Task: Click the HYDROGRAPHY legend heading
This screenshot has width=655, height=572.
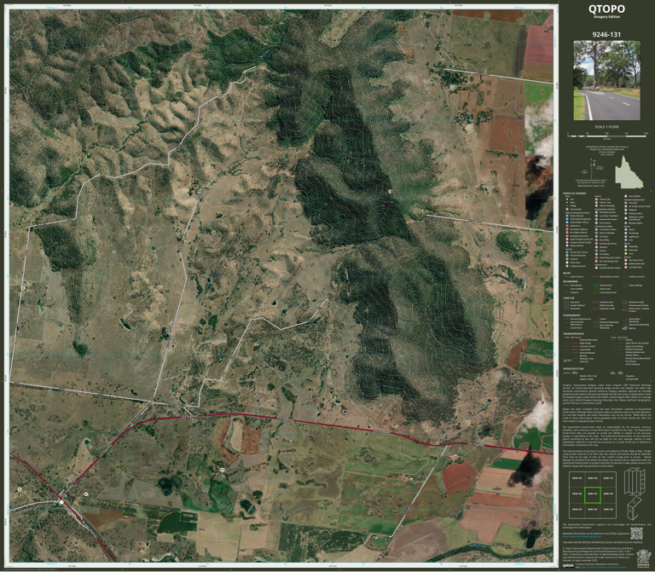Action: [572, 315]
